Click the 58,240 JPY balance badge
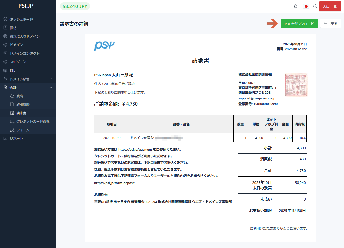Viewport: 344px width, 248px height. [75, 6]
